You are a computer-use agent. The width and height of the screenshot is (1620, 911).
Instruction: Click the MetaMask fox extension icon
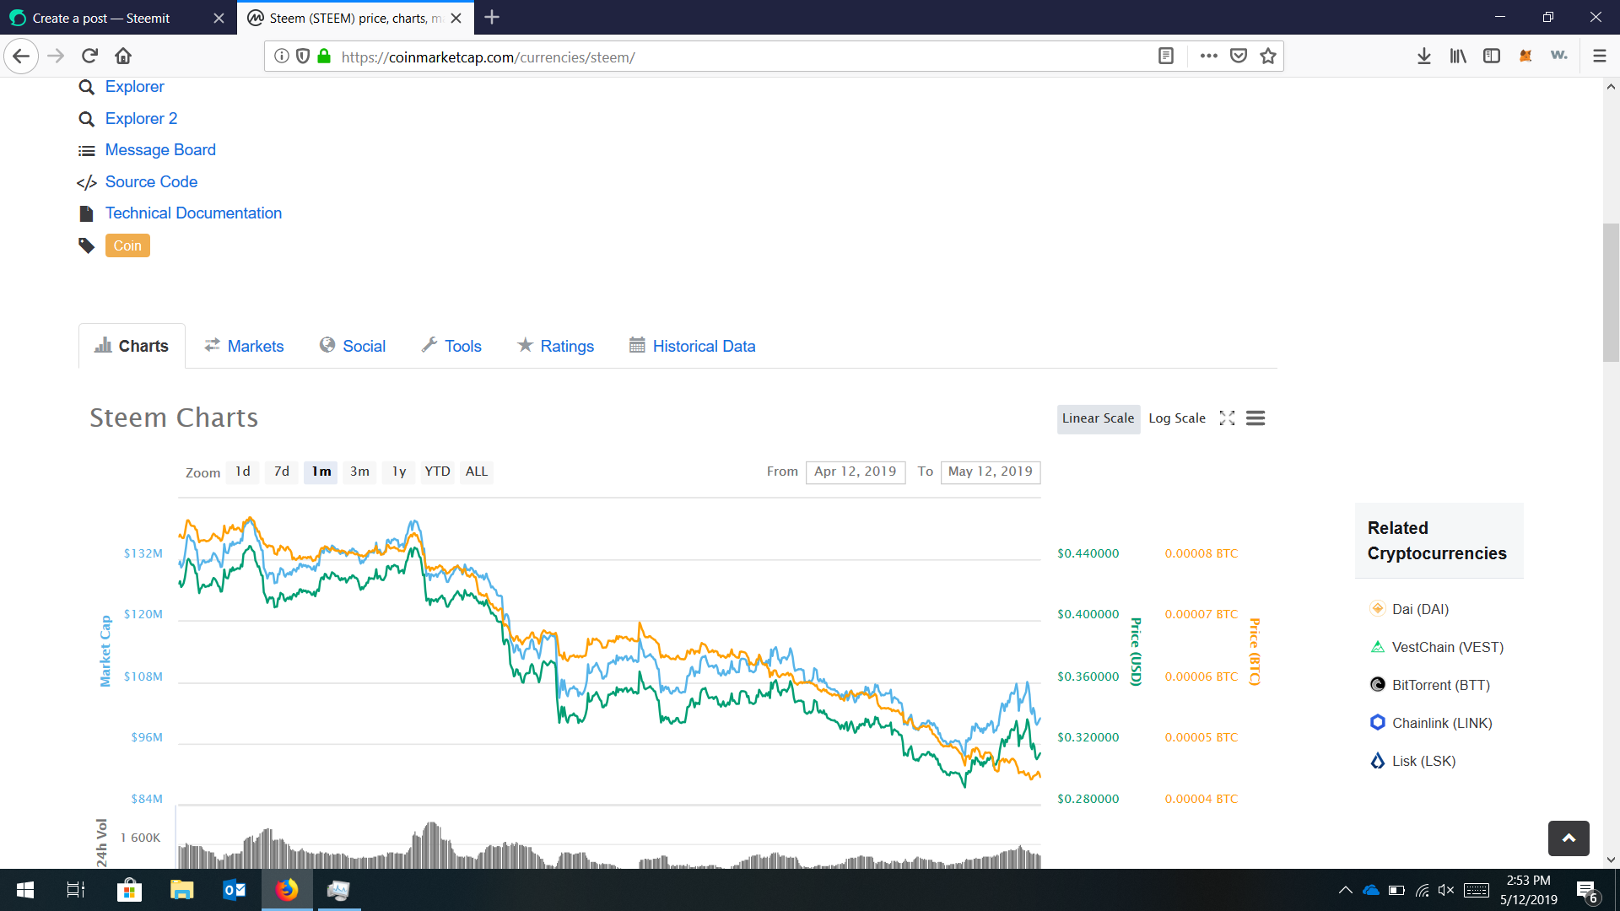pyautogui.click(x=1525, y=57)
